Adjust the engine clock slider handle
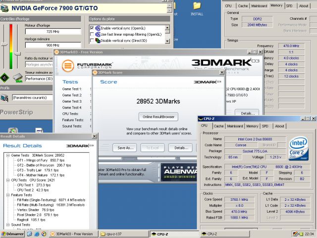Screen dimensions: 317x238 tap(4, 44)
